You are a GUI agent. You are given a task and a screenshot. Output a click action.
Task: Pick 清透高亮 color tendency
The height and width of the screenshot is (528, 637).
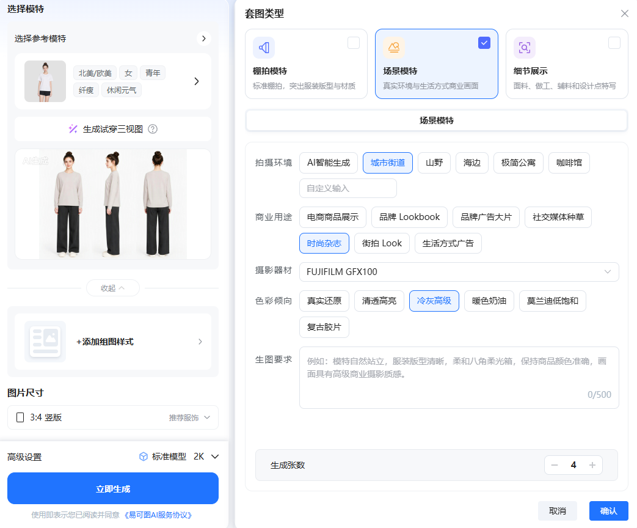pos(379,301)
